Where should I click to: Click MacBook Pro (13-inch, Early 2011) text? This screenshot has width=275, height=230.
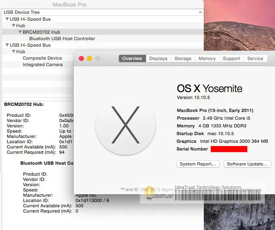point(215,110)
